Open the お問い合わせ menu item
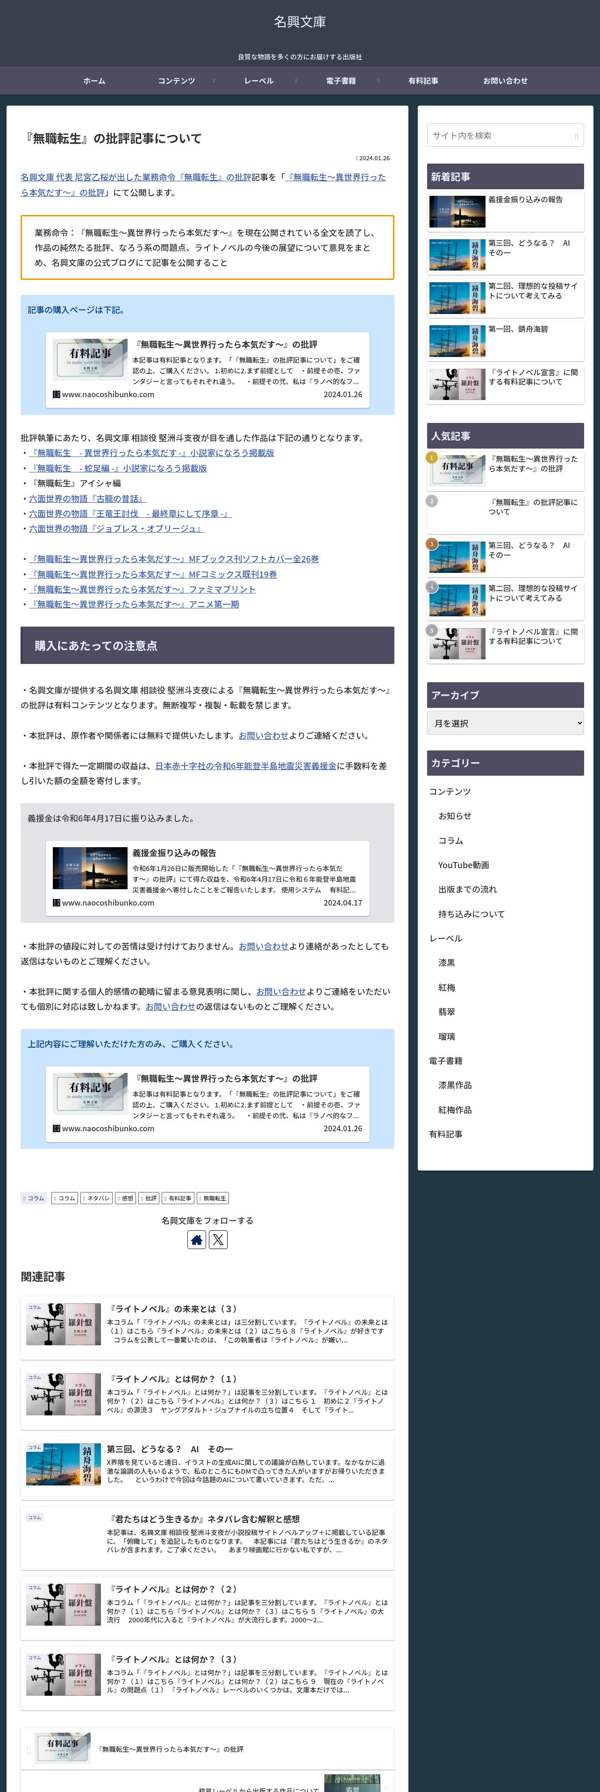 tap(505, 81)
